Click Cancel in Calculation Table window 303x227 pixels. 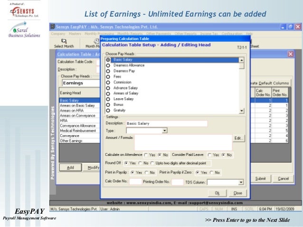coord(283,179)
